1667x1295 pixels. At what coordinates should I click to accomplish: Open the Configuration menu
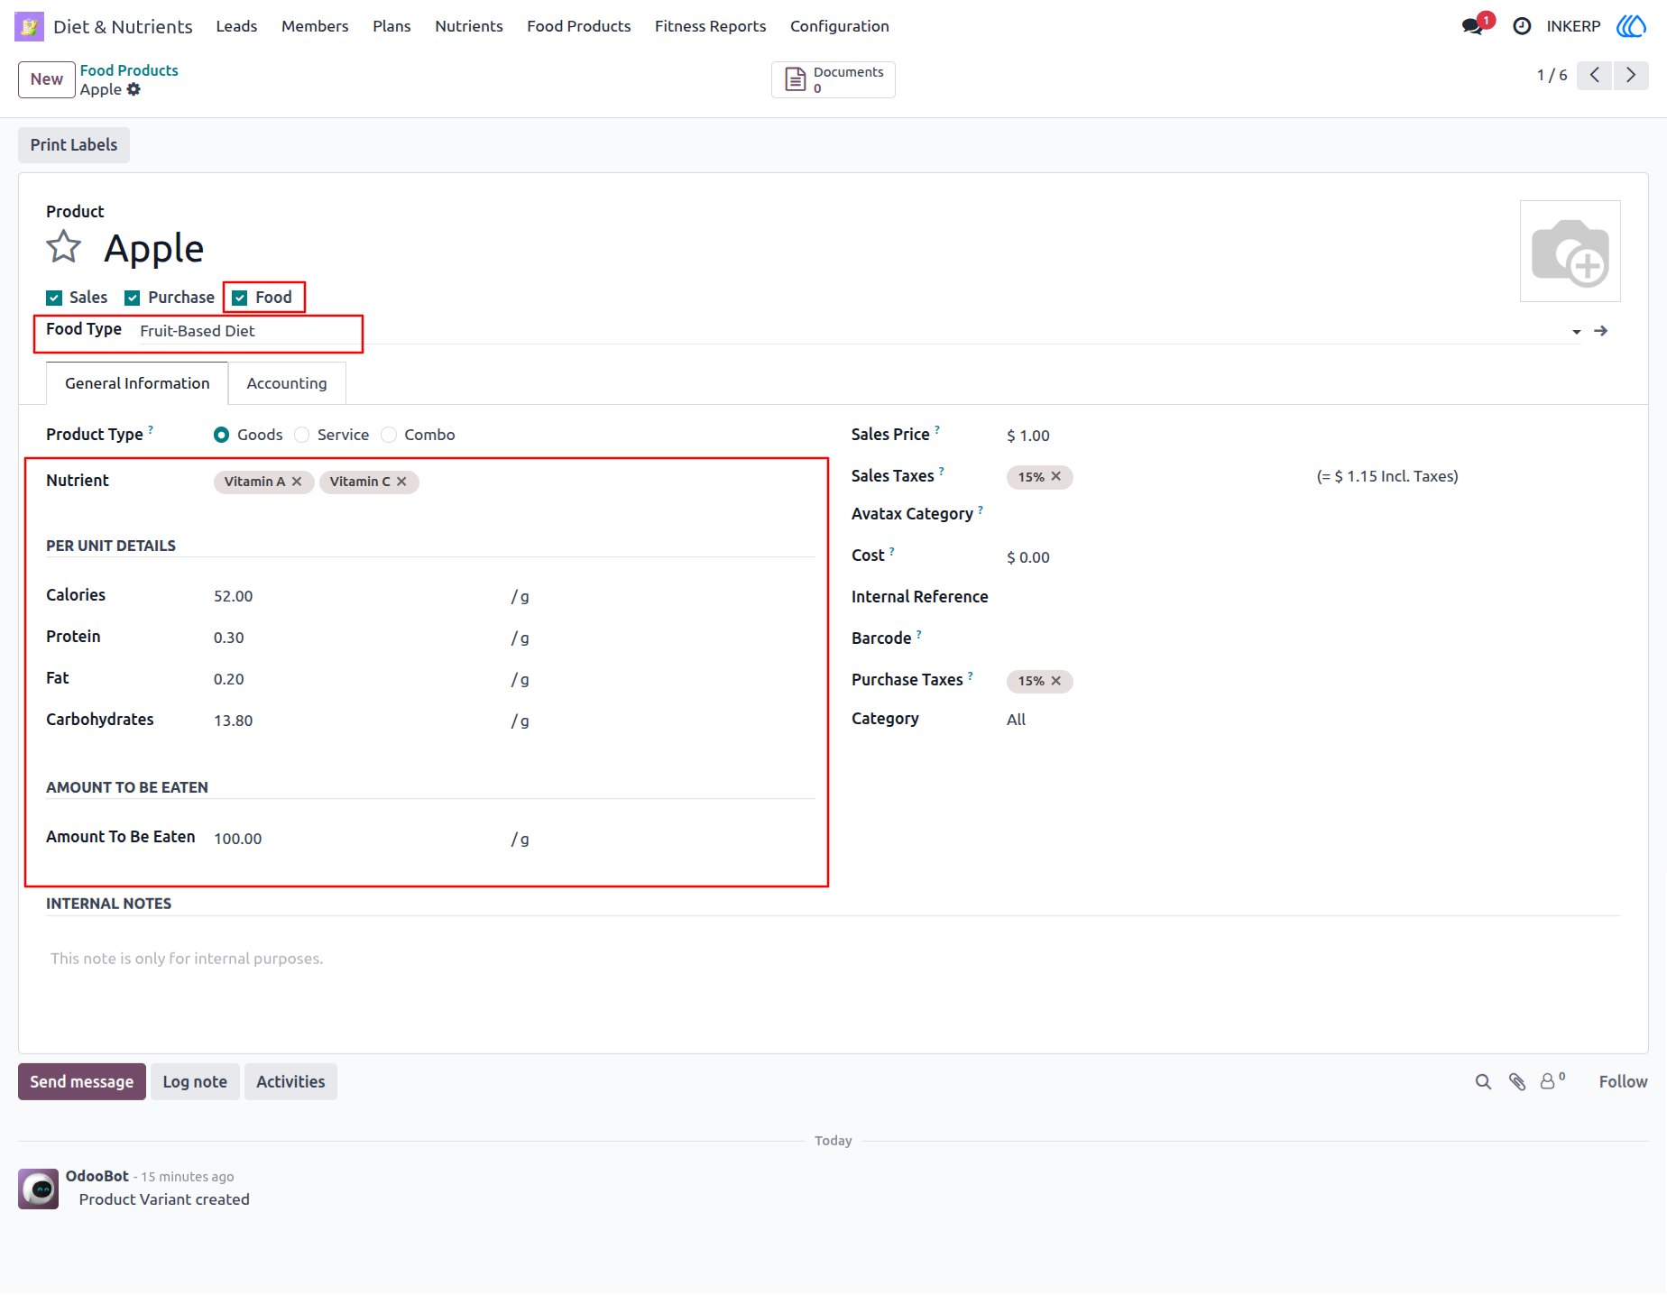pos(839,26)
